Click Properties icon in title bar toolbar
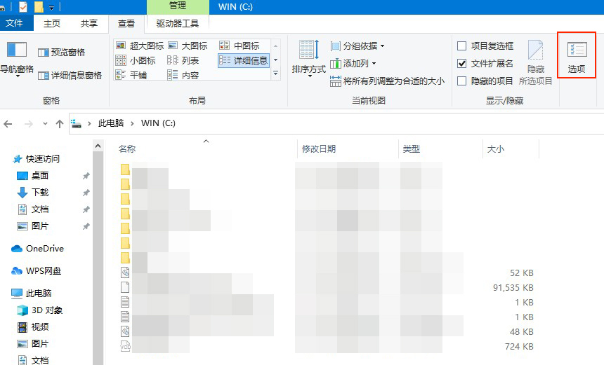Viewport: 604px width, 365px height. point(23,6)
